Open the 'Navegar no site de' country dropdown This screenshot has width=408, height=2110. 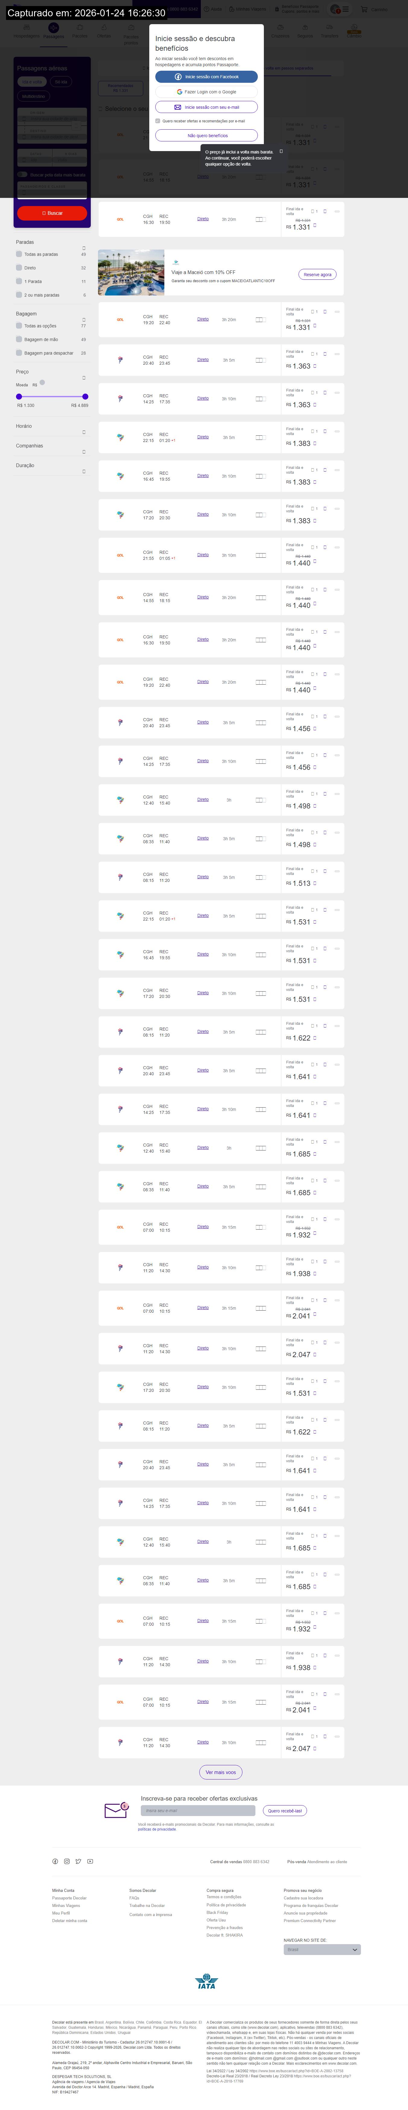coord(322,1950)
